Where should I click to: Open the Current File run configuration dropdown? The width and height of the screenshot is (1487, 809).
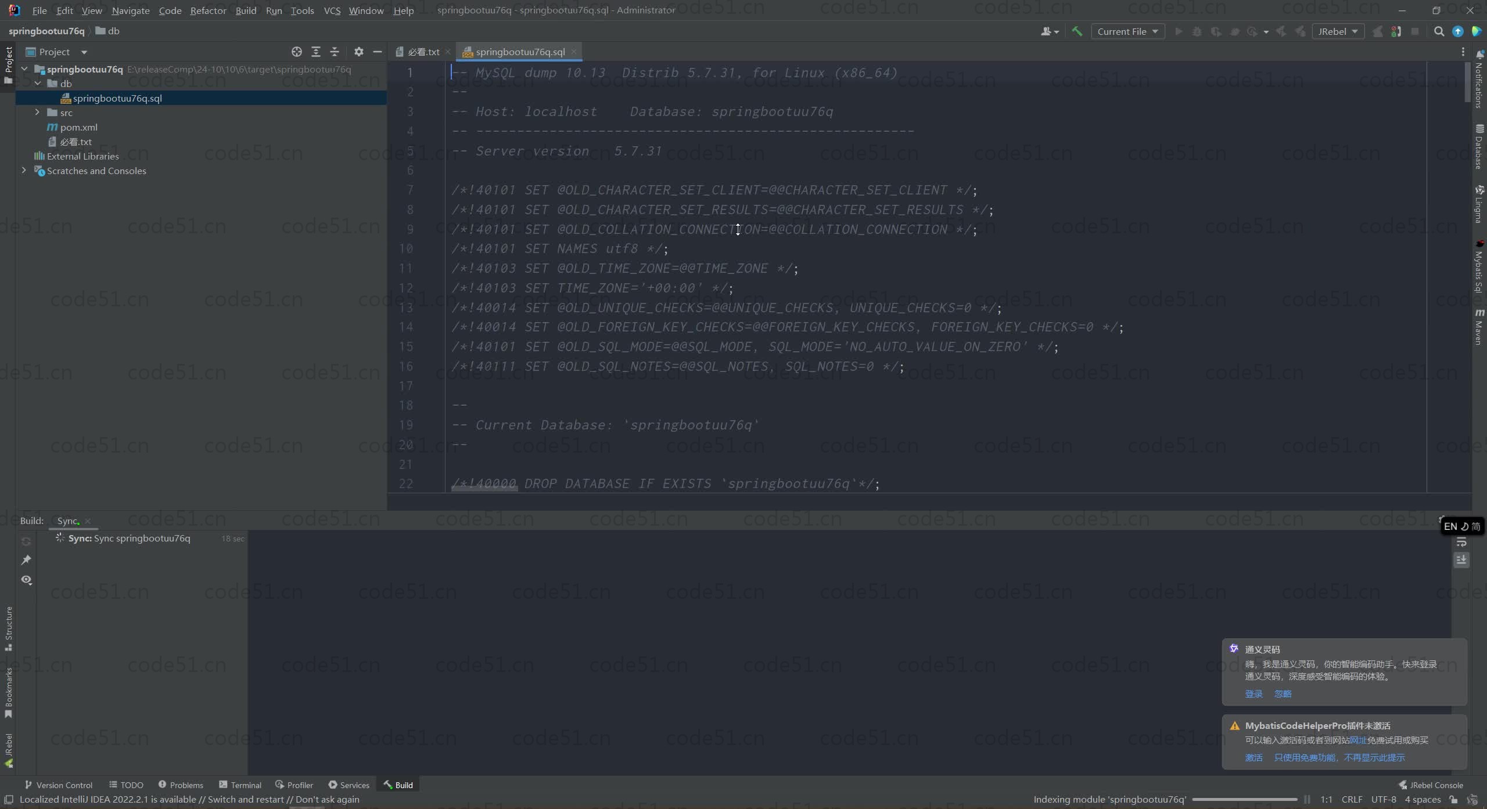pos(1127,31)
